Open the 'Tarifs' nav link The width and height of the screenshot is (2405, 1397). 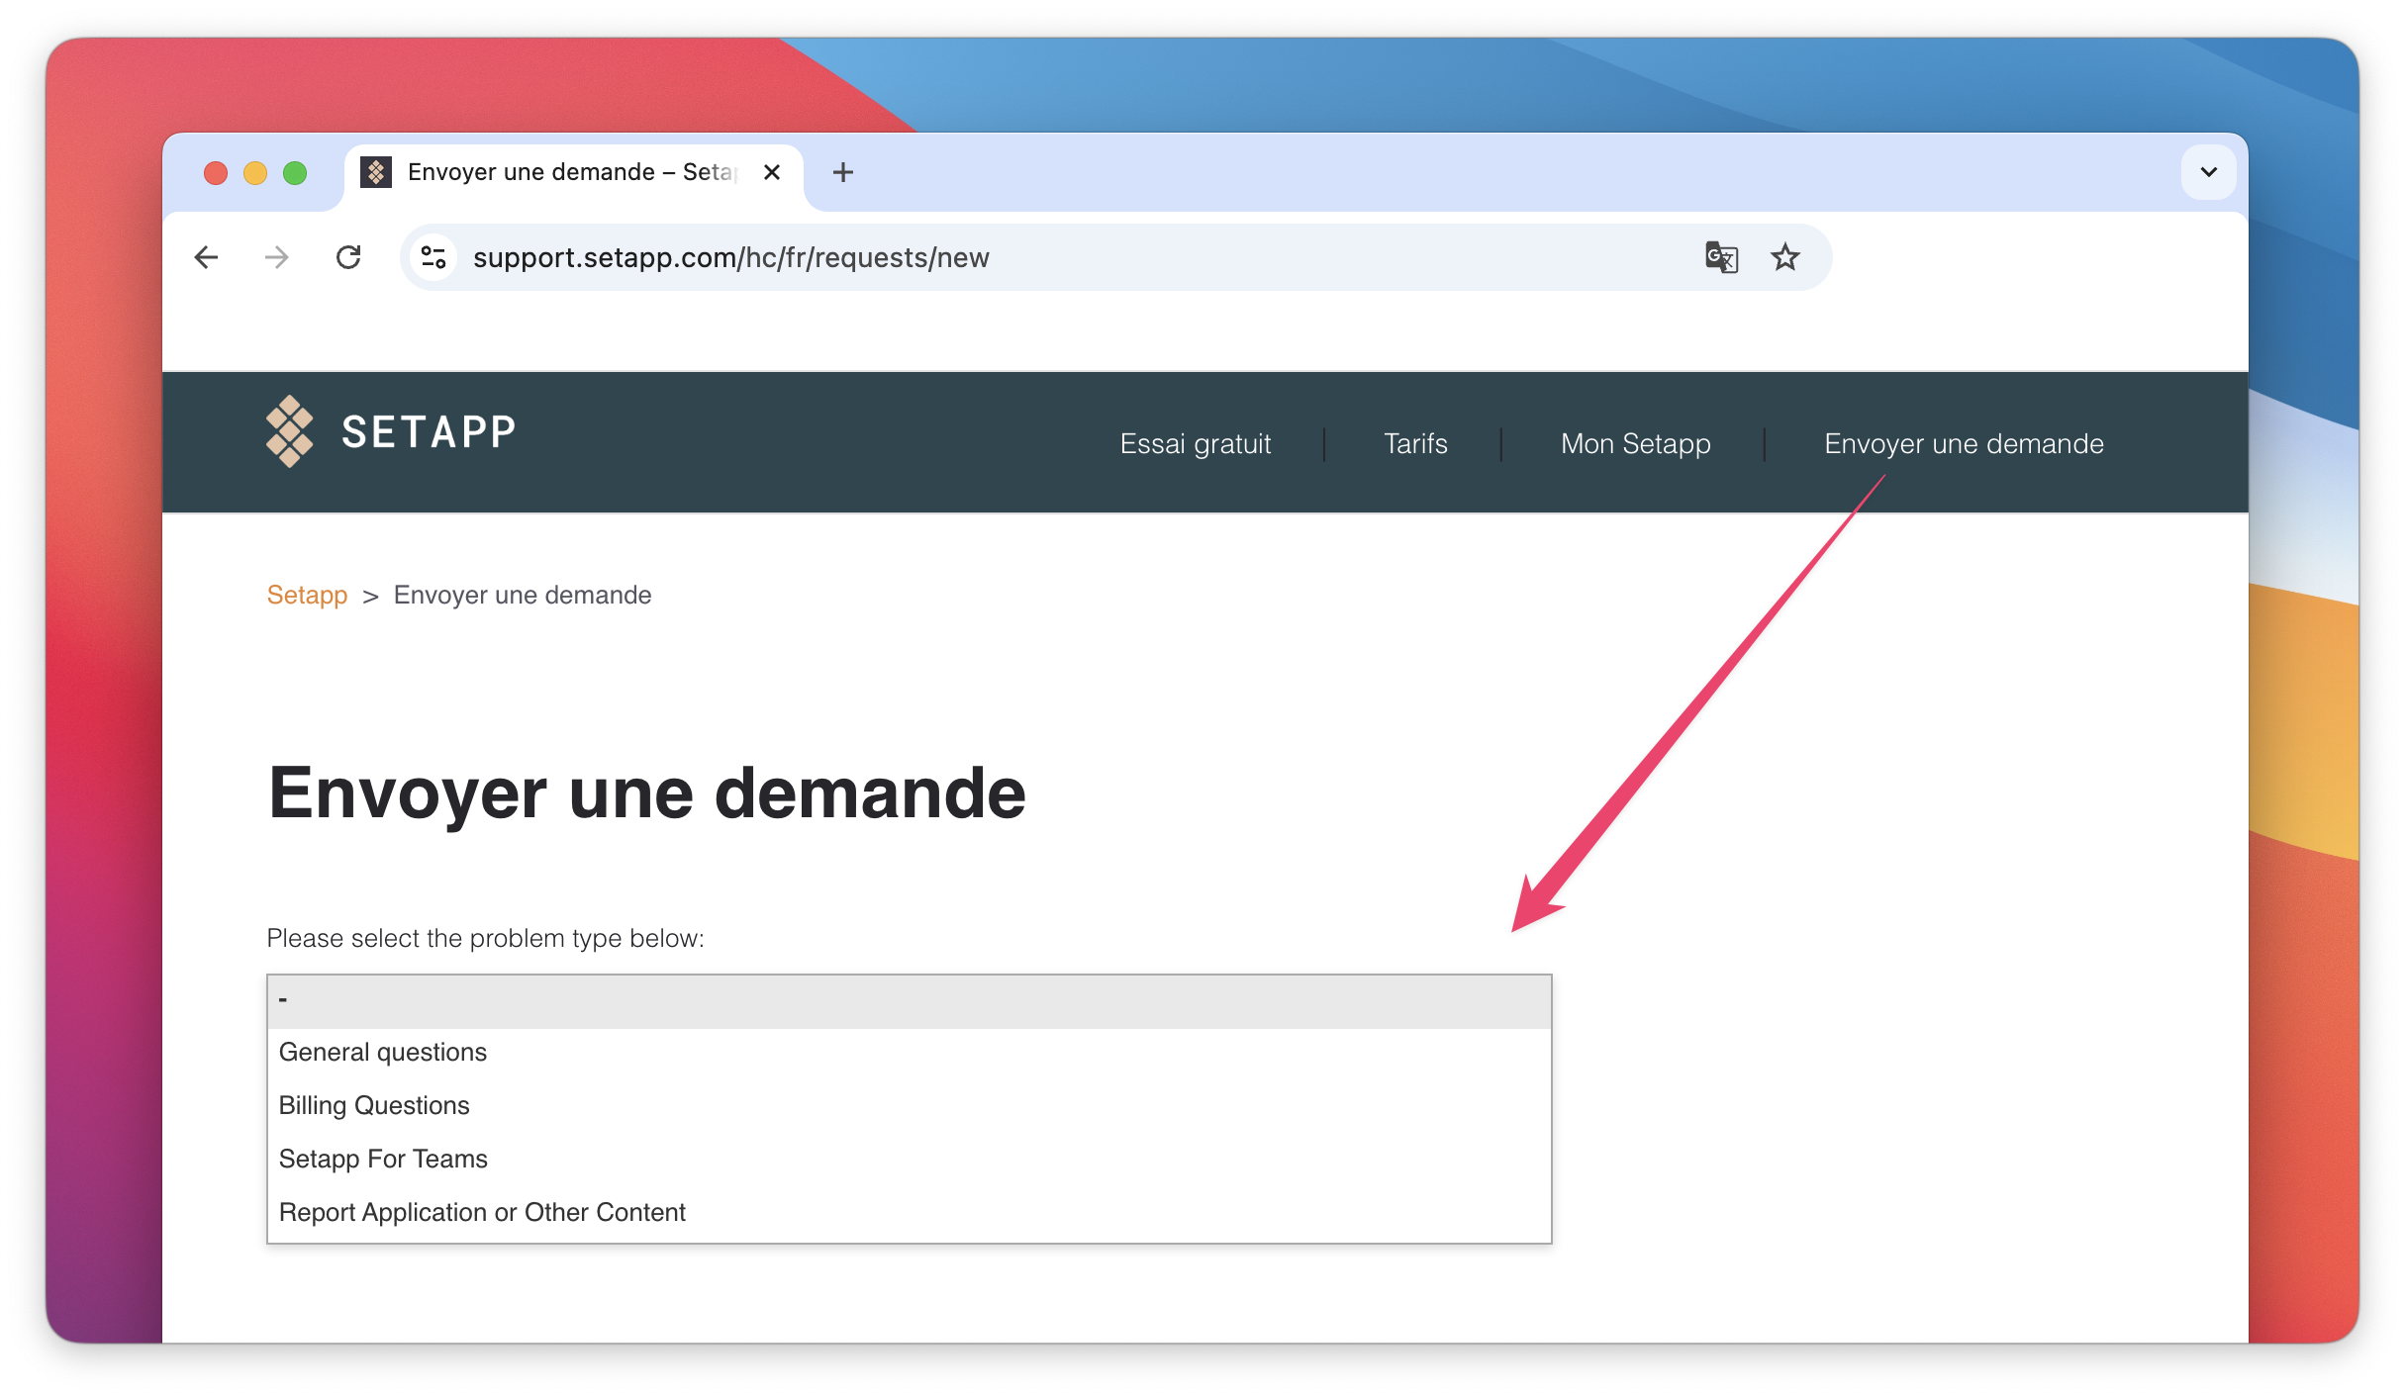pyautogui.click(x=1415, y=443)
